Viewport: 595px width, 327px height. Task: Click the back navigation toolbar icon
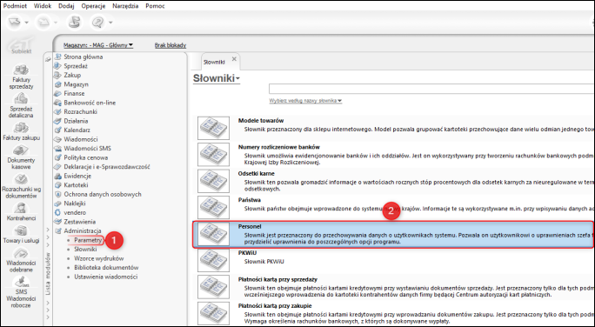pos(15,23)
